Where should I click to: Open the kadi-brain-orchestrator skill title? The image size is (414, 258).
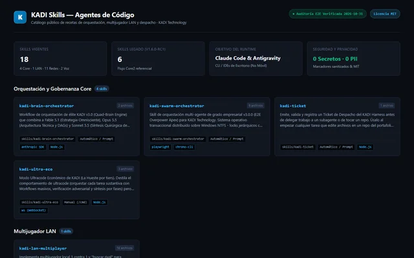[x=47, y=106]
